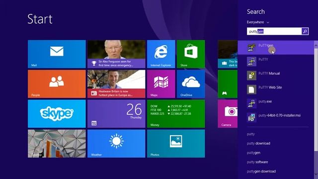Click the magnifier search button
318x179 pixels.
[305, 31]
